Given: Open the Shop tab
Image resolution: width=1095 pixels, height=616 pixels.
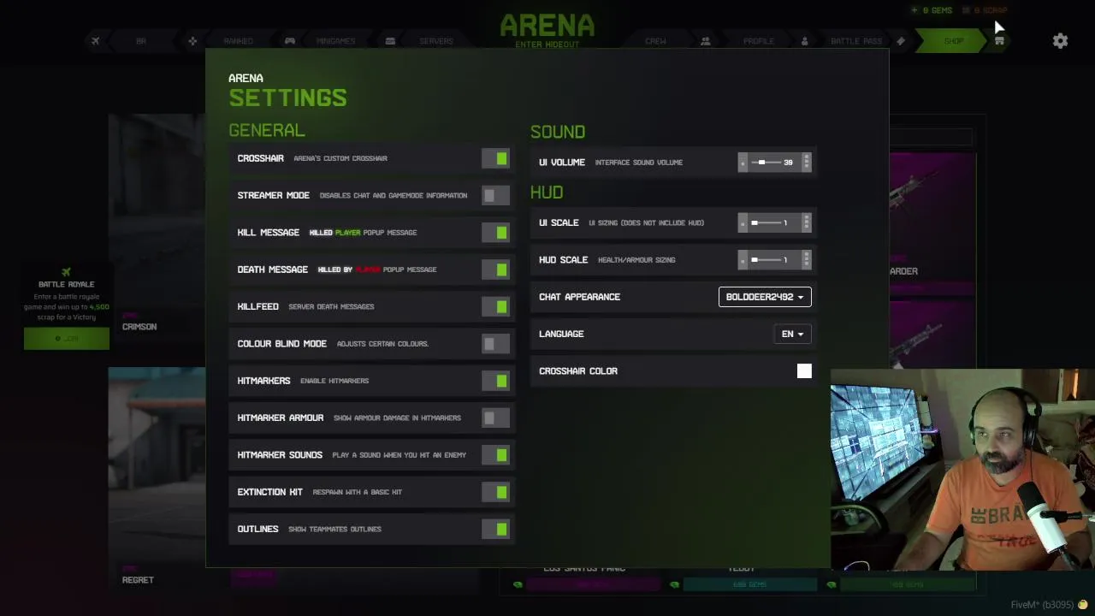Looking at the screenshot, I should 954,41.
